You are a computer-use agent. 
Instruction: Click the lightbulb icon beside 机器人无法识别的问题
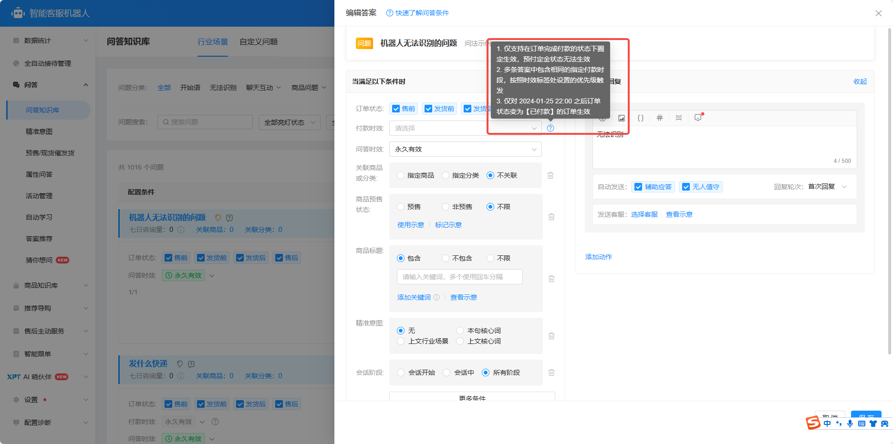click(218, 218)
